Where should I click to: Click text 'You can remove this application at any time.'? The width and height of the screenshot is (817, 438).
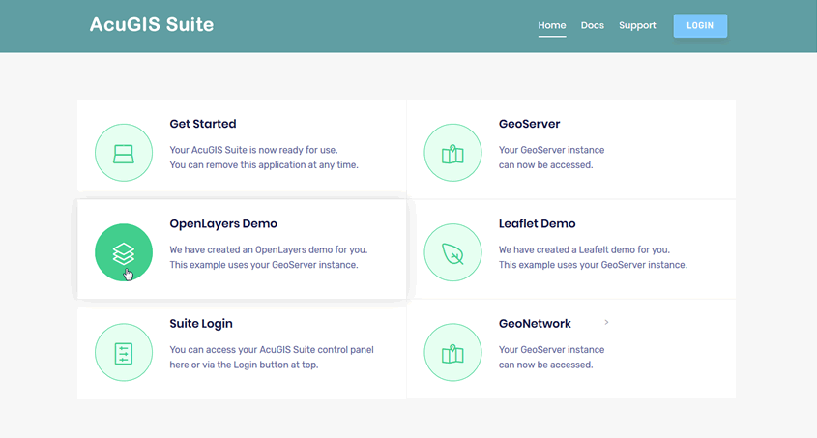coord(264,165)
